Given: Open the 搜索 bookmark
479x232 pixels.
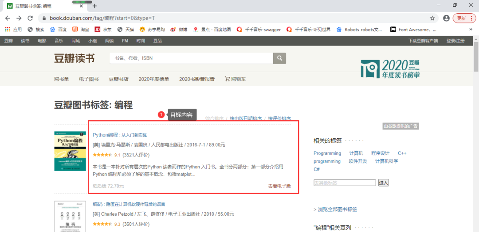Looking at the screenshot, I should [x=36, y=30].
